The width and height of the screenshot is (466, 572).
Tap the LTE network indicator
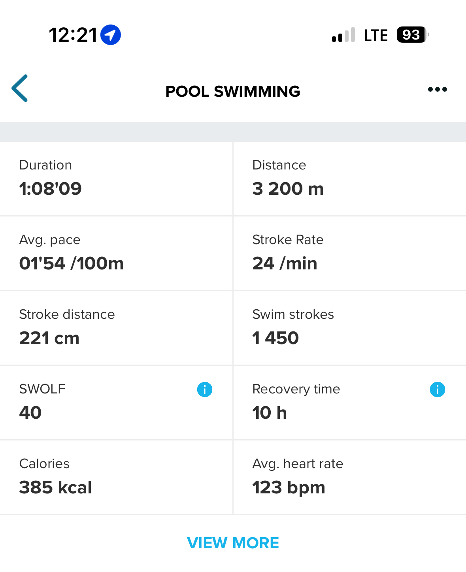coord(375,36)
